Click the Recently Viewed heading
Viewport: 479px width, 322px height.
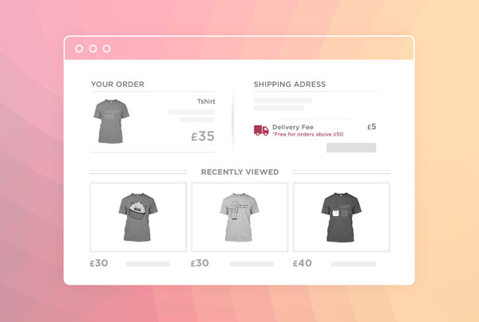pos(239,172)
